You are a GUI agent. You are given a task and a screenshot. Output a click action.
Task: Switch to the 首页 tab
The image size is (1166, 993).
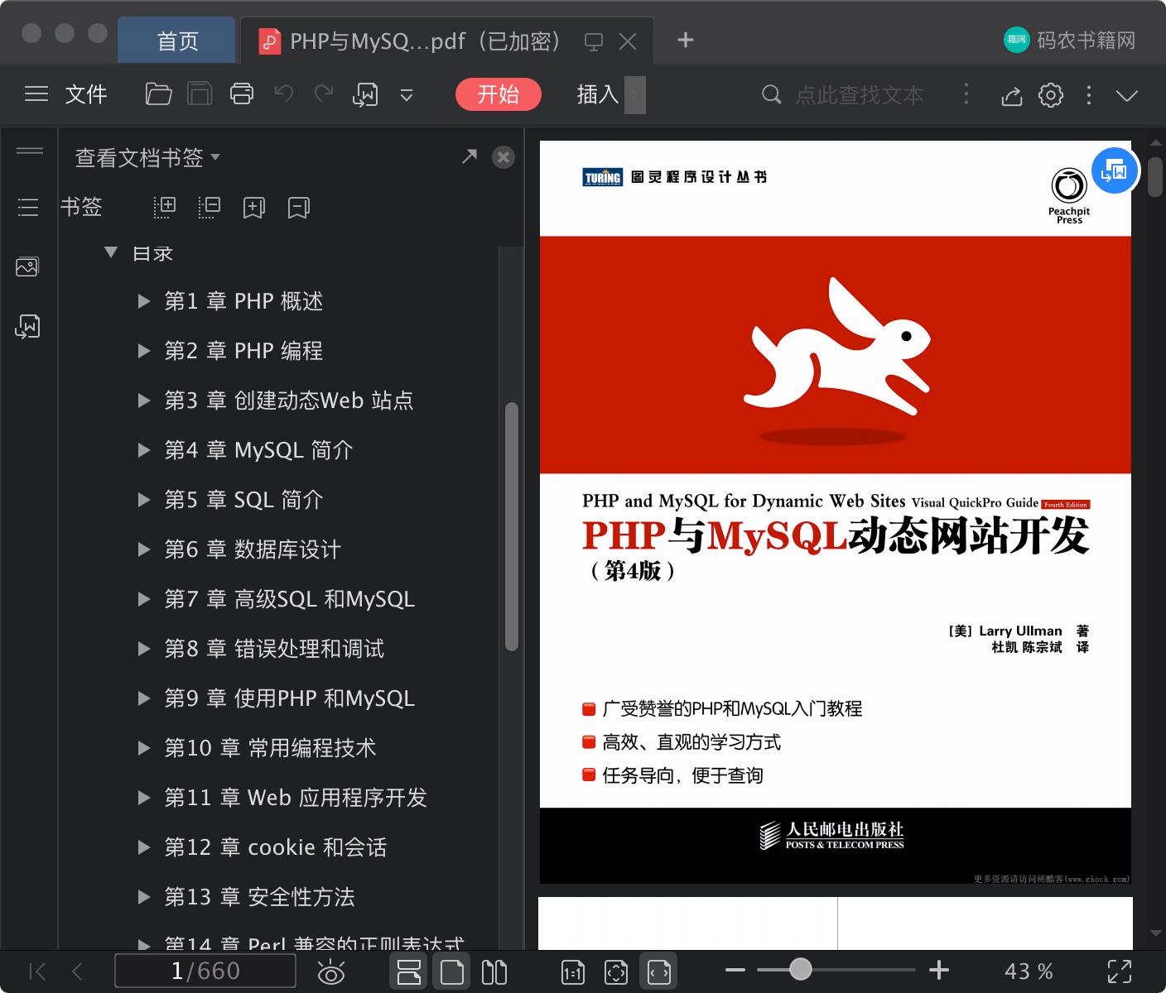coord(177,41)
